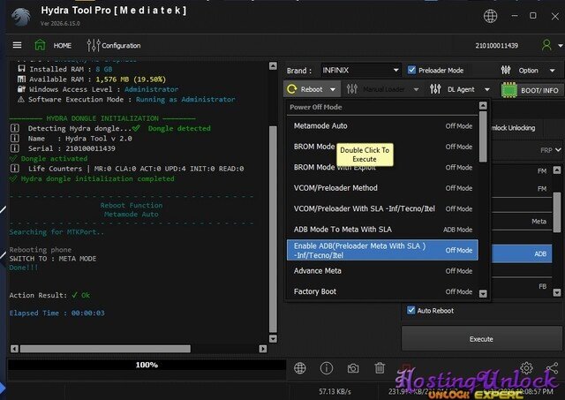The width and height of the screenshot is (565, 400).
Task: Clear log with trash bin icon
Action: point(380,368)
